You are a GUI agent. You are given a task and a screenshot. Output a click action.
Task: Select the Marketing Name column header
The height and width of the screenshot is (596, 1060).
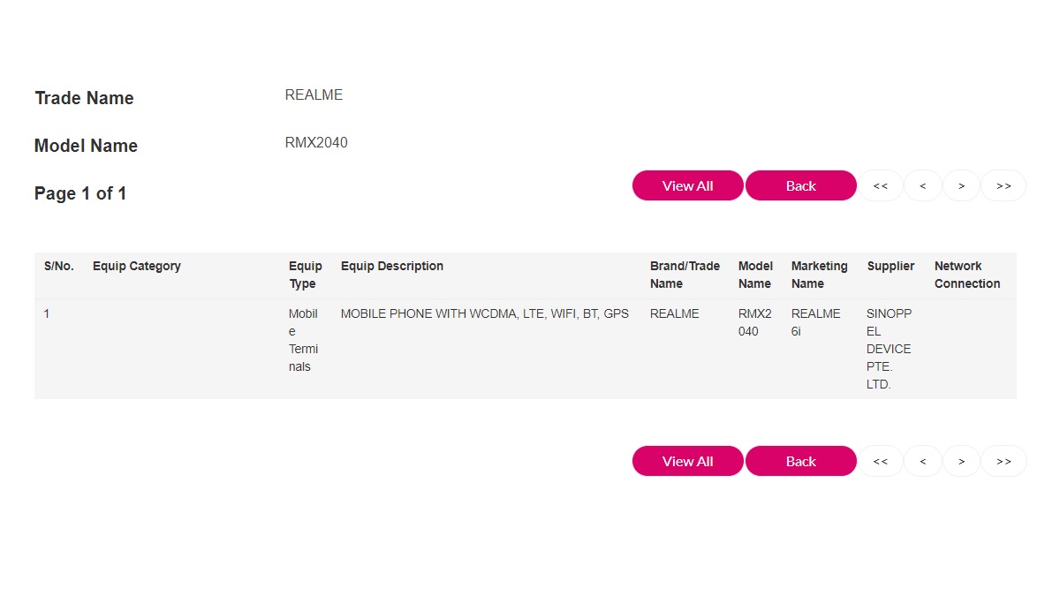point(819,275)
